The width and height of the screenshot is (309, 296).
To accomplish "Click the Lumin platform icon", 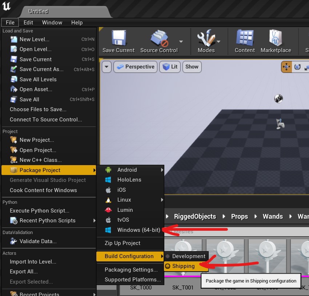I will (108, 210).
